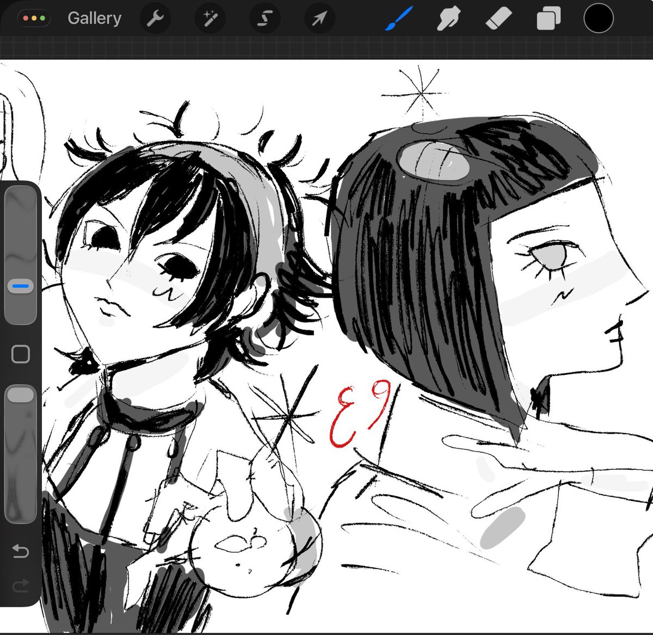Tap the square Modify button in sidebar

click(x=21, y=354)
